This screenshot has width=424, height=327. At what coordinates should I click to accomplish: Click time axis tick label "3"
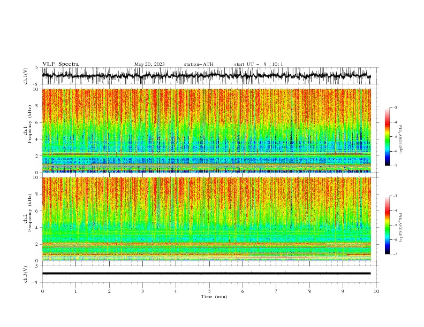(142, 291)
